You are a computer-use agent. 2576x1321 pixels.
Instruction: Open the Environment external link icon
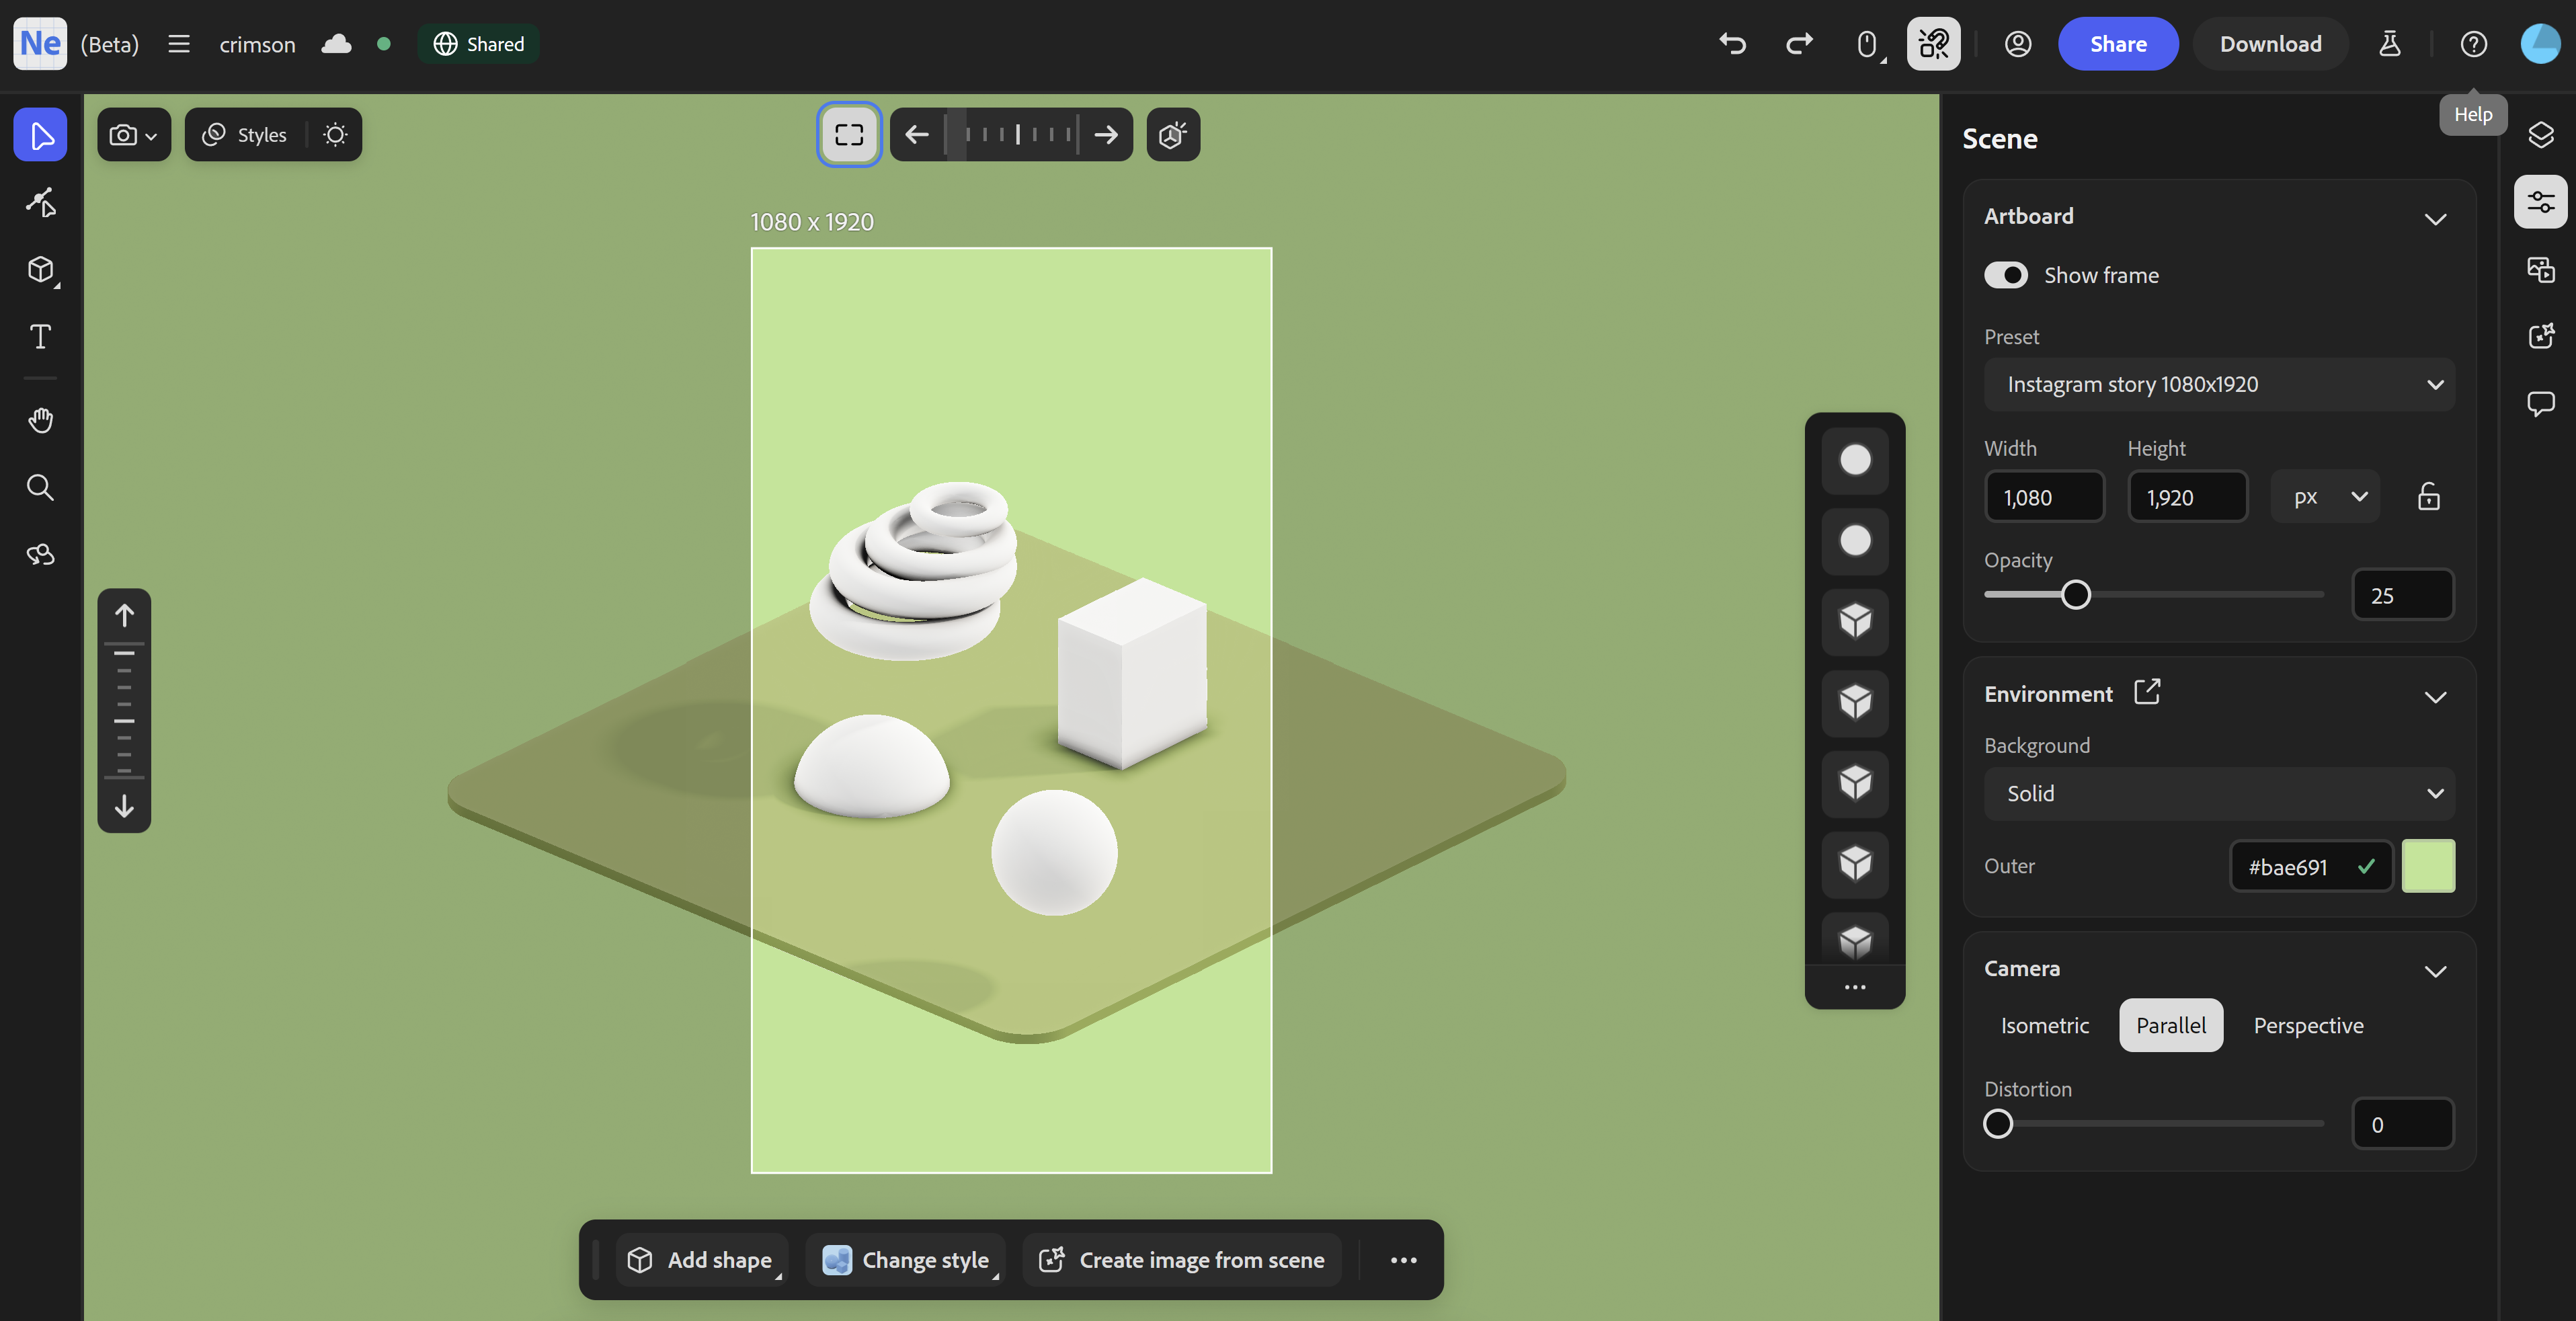tap(2147, 692)
